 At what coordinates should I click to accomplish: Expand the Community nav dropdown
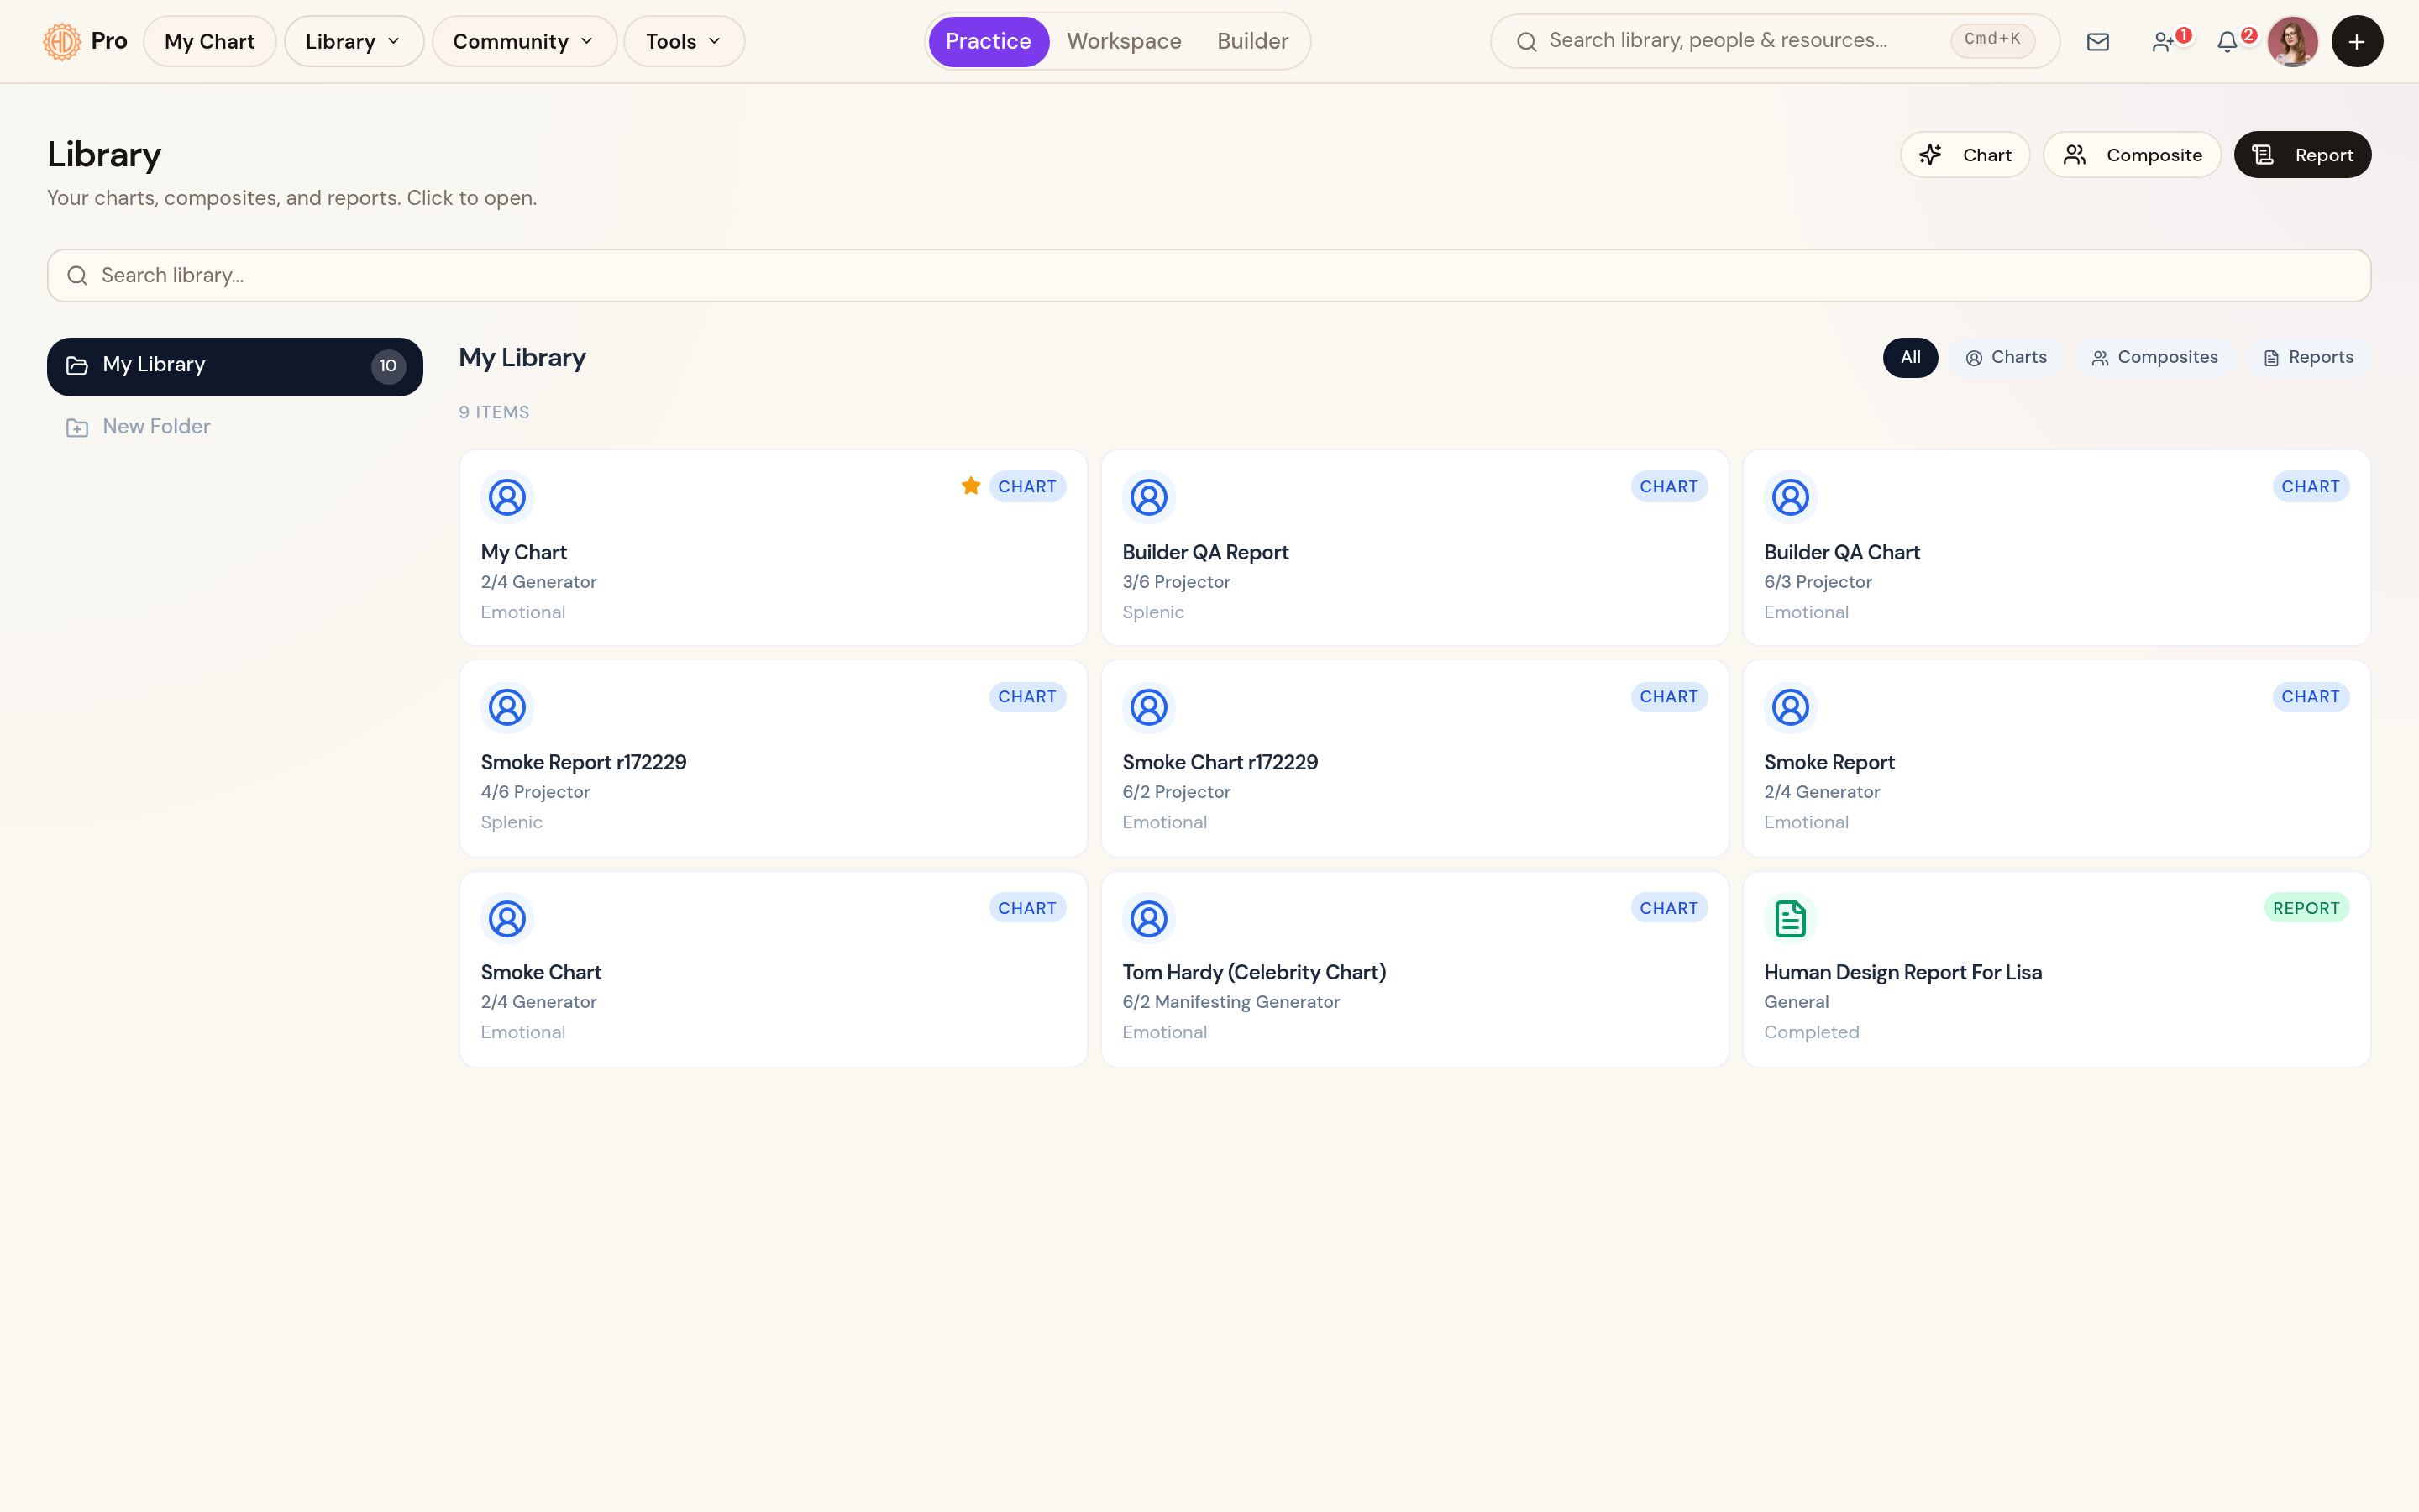click(524, 41)
